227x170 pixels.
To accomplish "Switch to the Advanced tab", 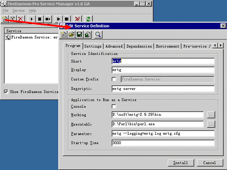I will [x=114, y=46].
